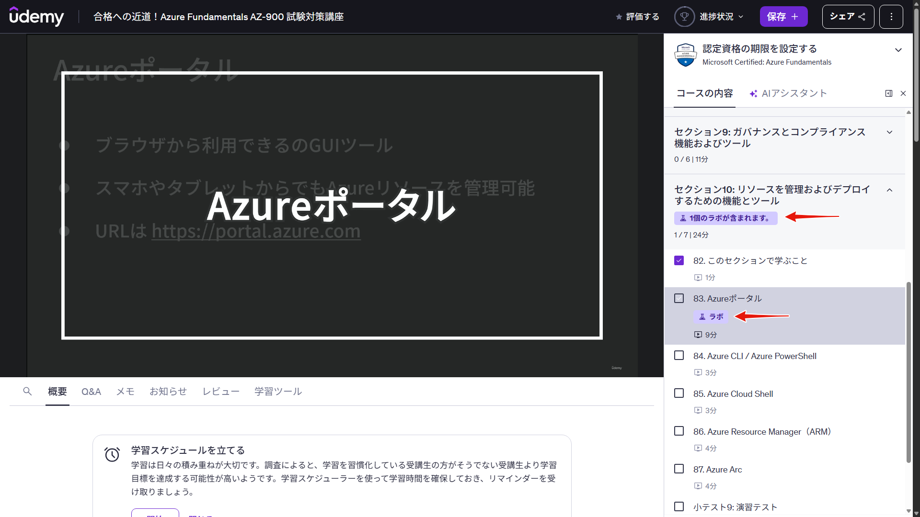Check the lecture 86 Azure Resource Manager checkbox

point(679,431)
